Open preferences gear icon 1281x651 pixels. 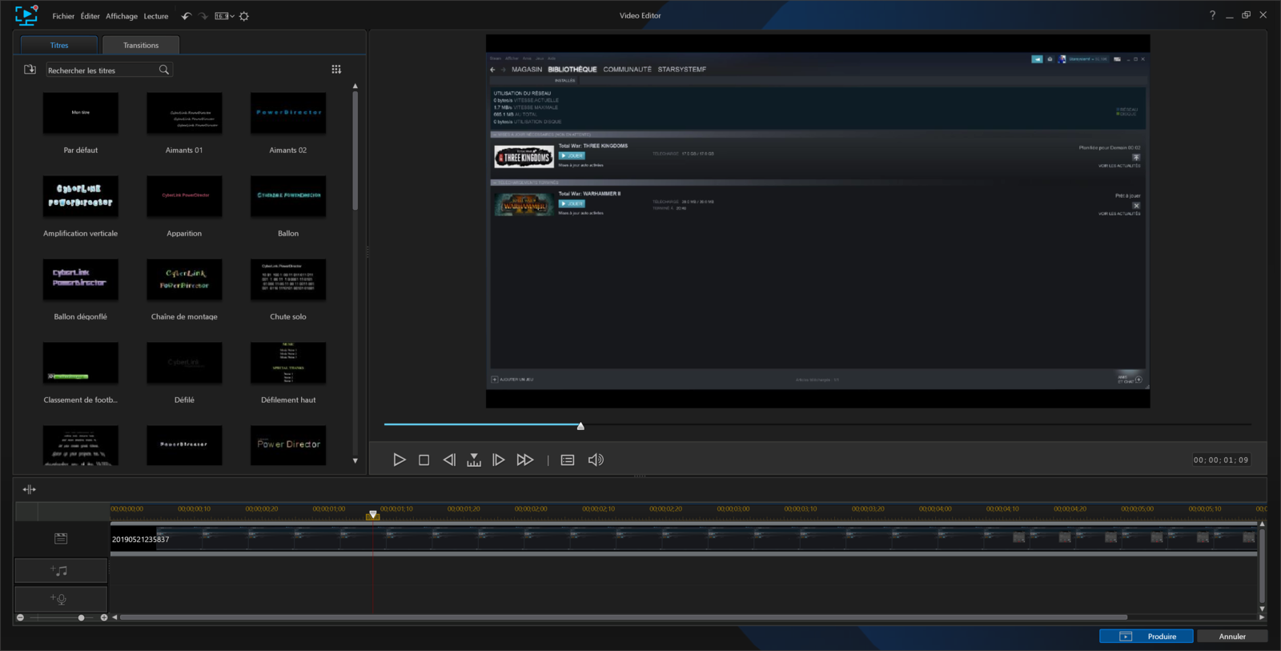point(244,16)
